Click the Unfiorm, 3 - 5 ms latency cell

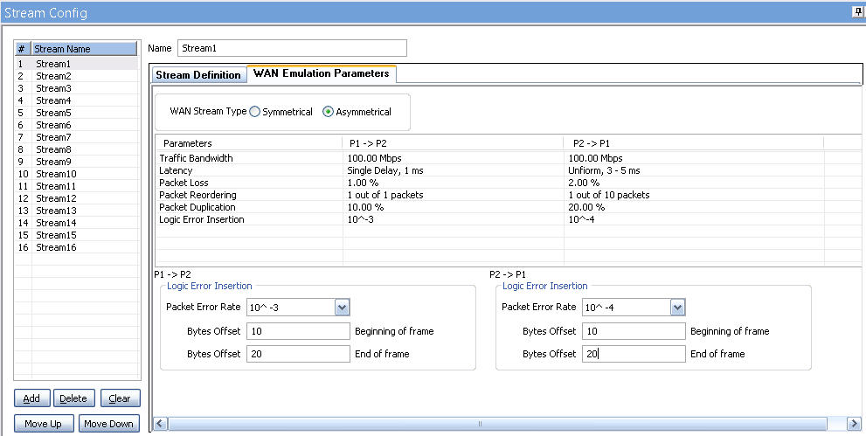pyautogui.click(x=694, y=170)
